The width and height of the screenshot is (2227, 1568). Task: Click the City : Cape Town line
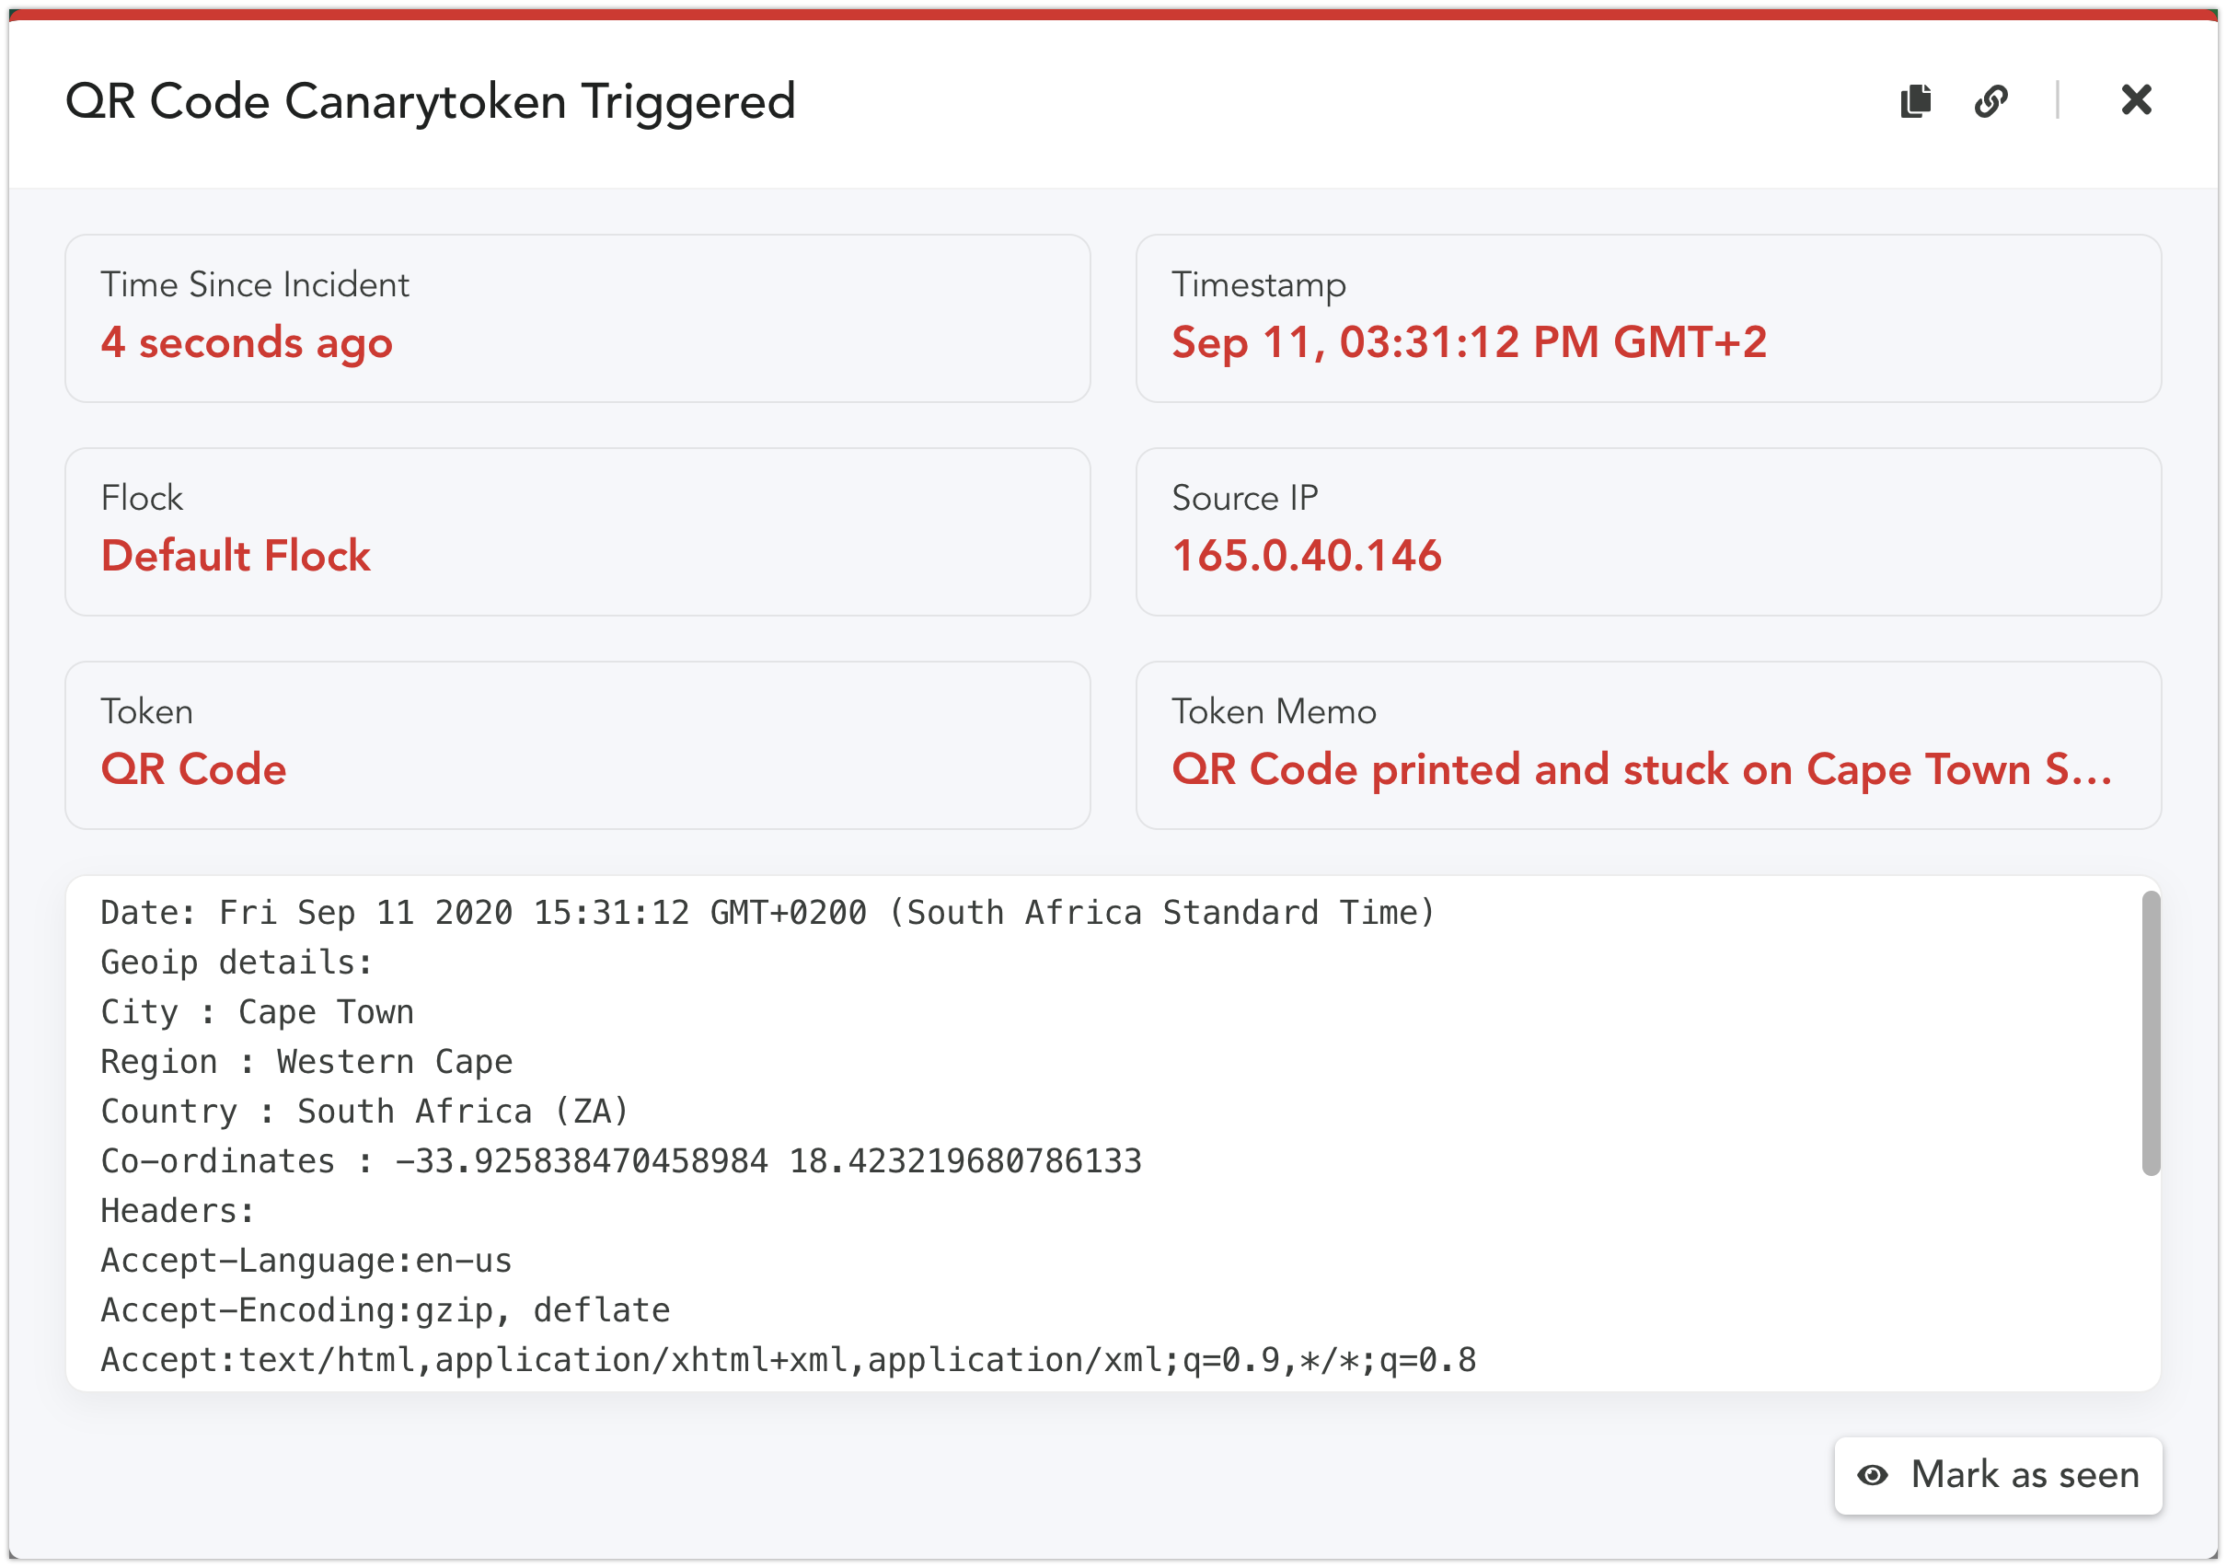coord(257,1012)
